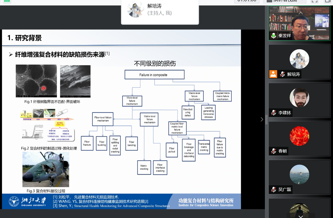Click the 解培涛 host name popup

[160, 10]
